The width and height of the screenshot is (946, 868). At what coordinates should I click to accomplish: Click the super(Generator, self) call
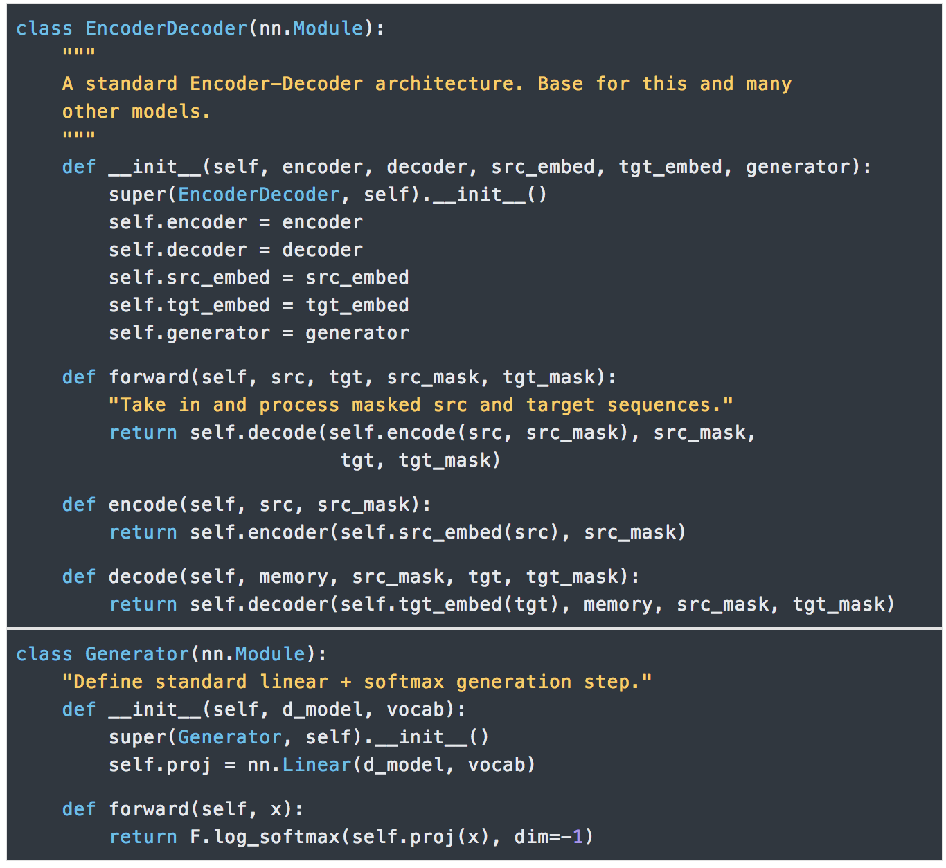(x=299, y=737)
